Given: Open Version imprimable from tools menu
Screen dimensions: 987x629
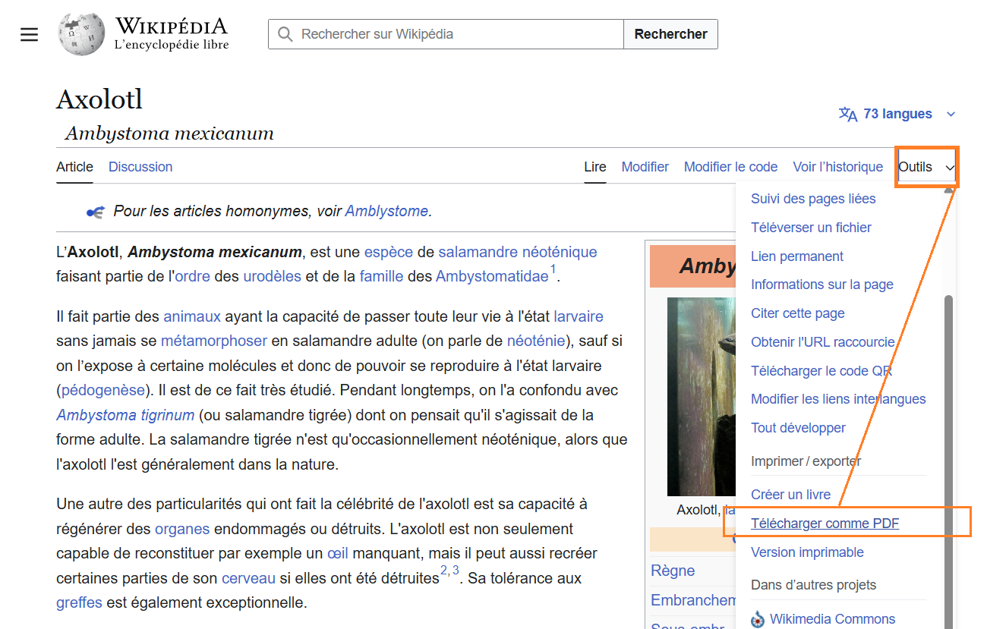Looking at the screenshot, I should tap(807, 552).
